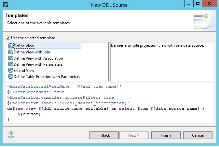Click the Define View template icon
The width and height of the screenshot is (219, 147).
(10, 46)
